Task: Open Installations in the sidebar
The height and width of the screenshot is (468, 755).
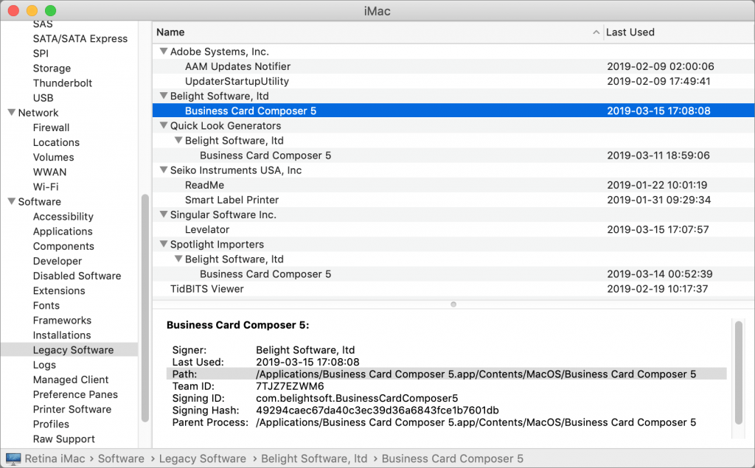Action: coord(62,335)
